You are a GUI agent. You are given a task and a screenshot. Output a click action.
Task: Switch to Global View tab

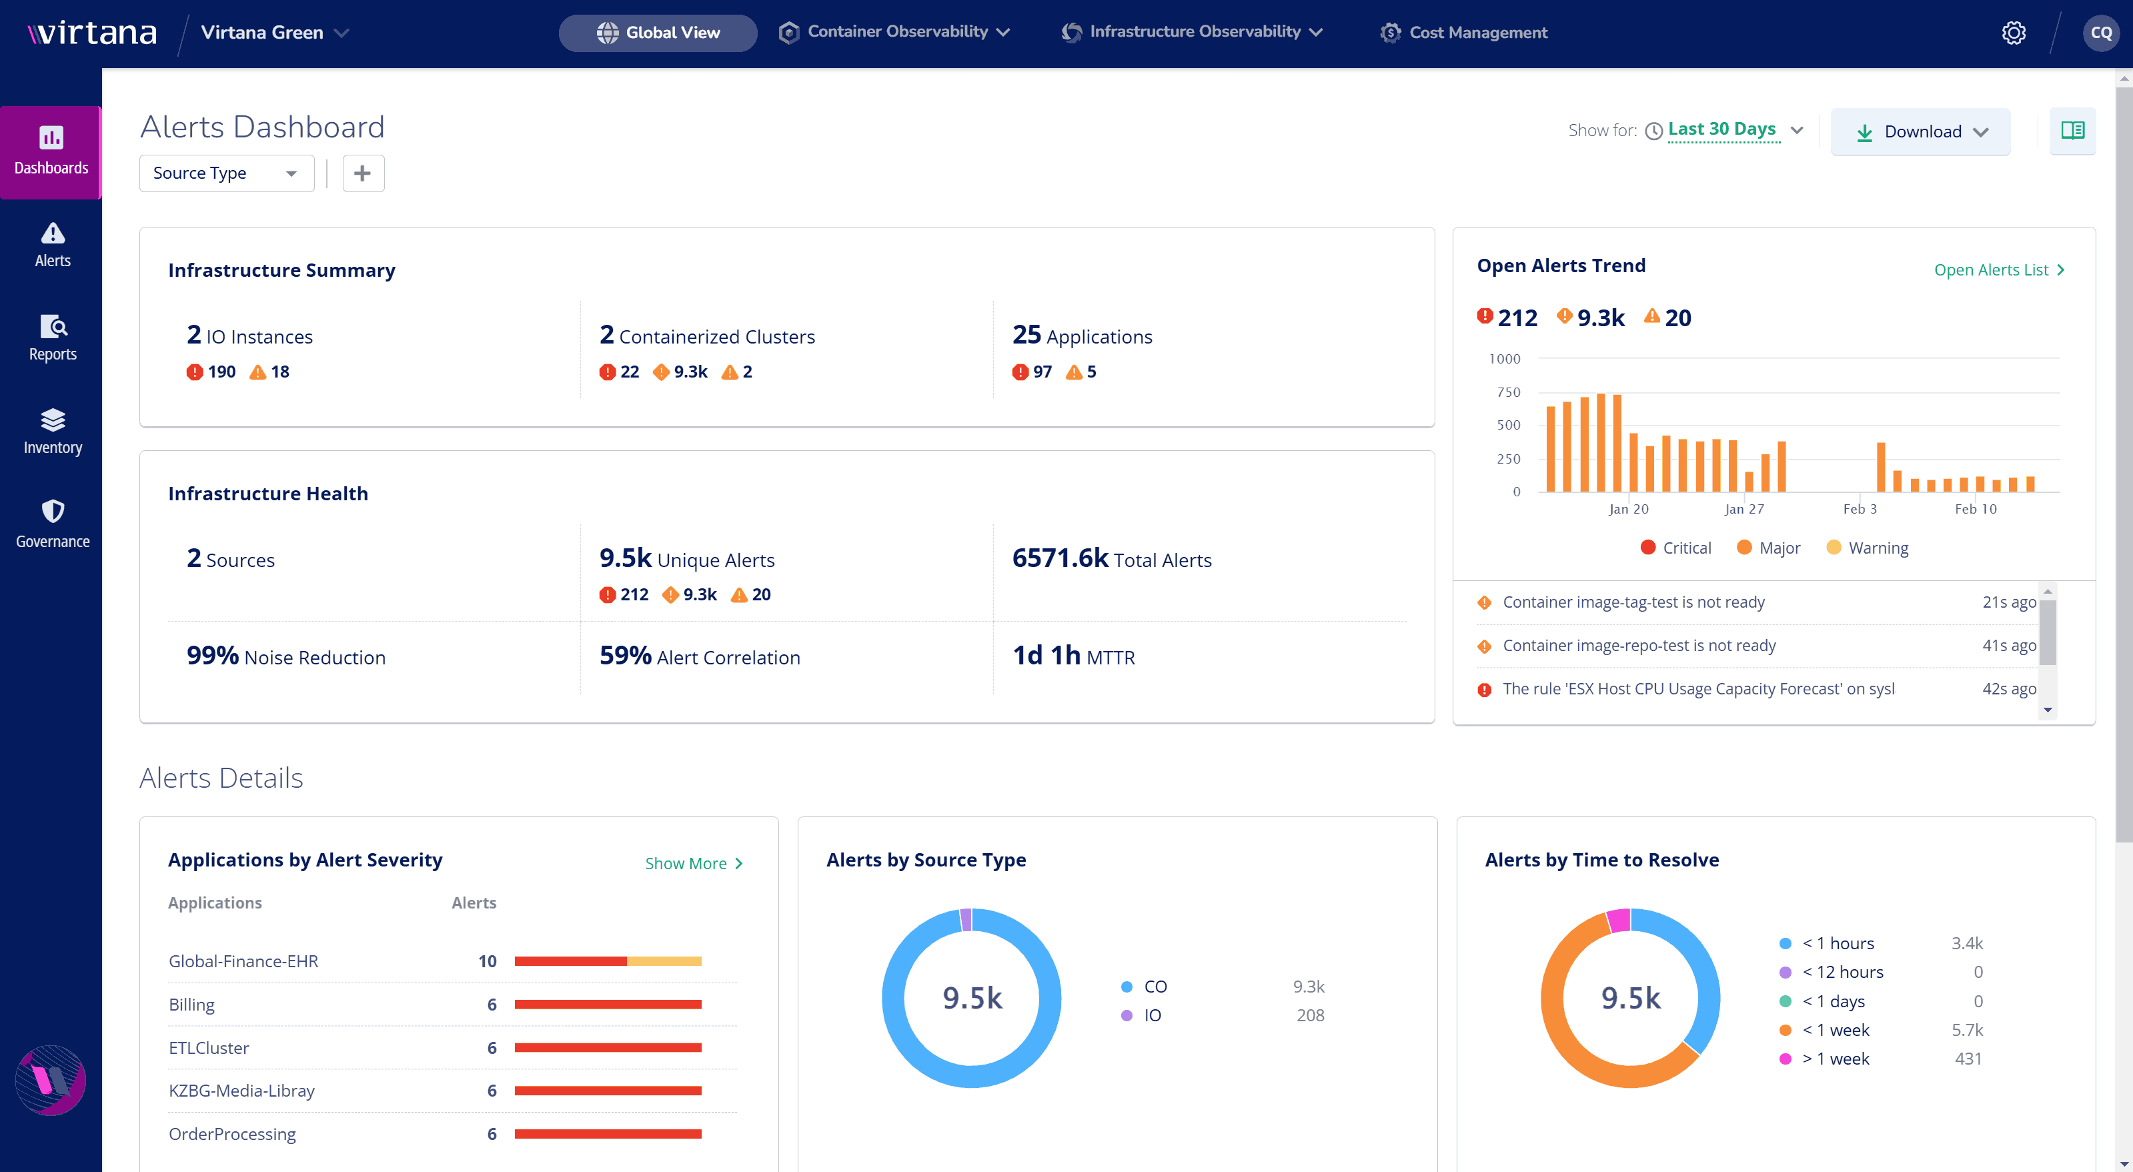(x=658, y=32)
